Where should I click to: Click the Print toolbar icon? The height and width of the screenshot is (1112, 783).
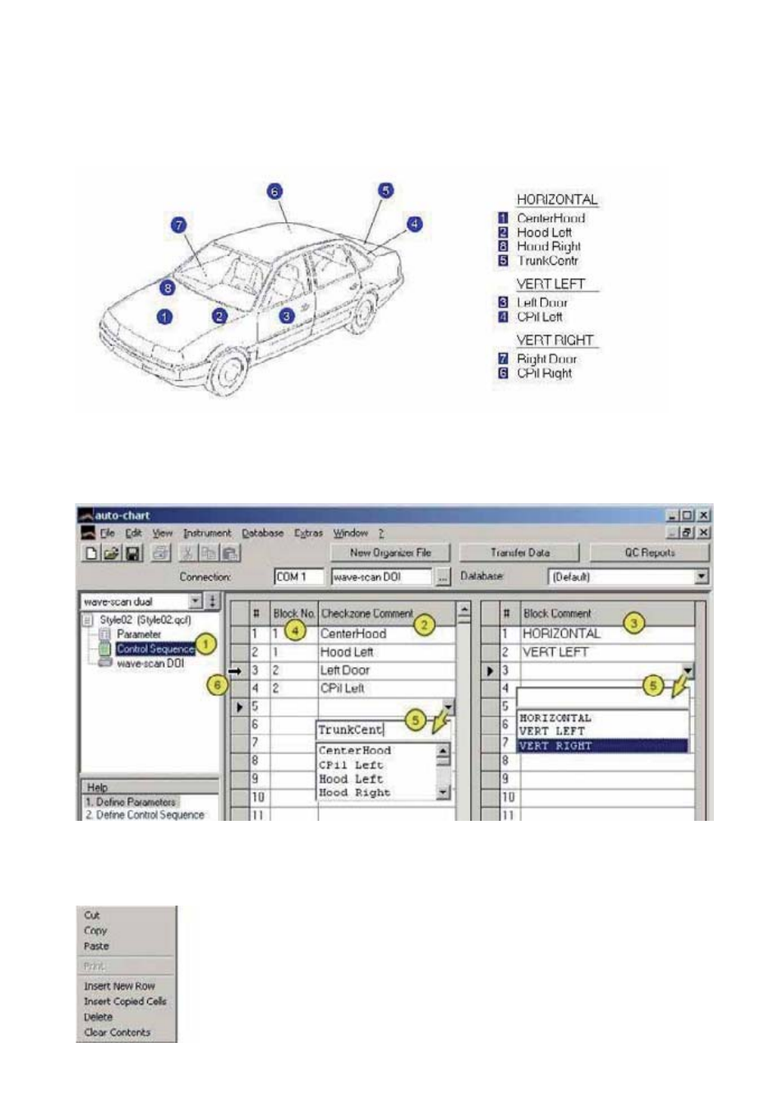tap(160, 554)
